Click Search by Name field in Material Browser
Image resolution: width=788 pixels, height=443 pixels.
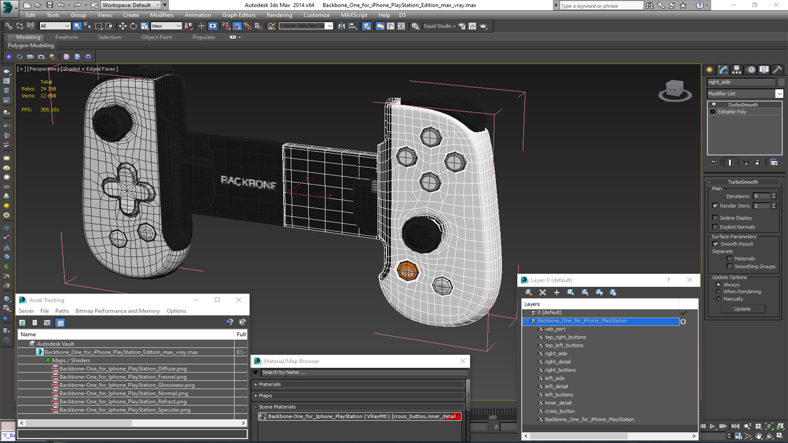[x=364, y=372]
